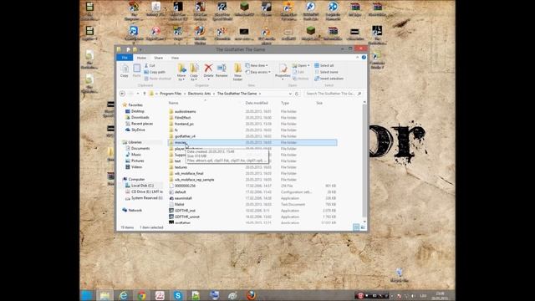Sort by the Size column header
This screenshot has height=301, width=535.
click(x=319, y=103)
